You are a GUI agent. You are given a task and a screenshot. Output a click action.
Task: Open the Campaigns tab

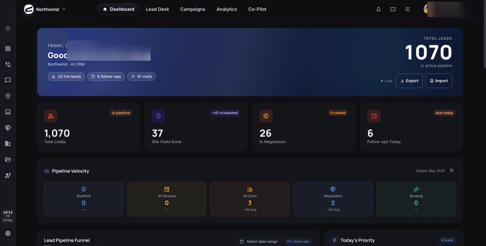tap(193, 9)
